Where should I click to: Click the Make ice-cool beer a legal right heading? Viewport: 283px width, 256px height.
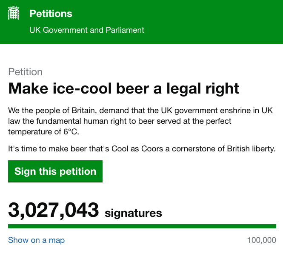(x=124, y=88)
